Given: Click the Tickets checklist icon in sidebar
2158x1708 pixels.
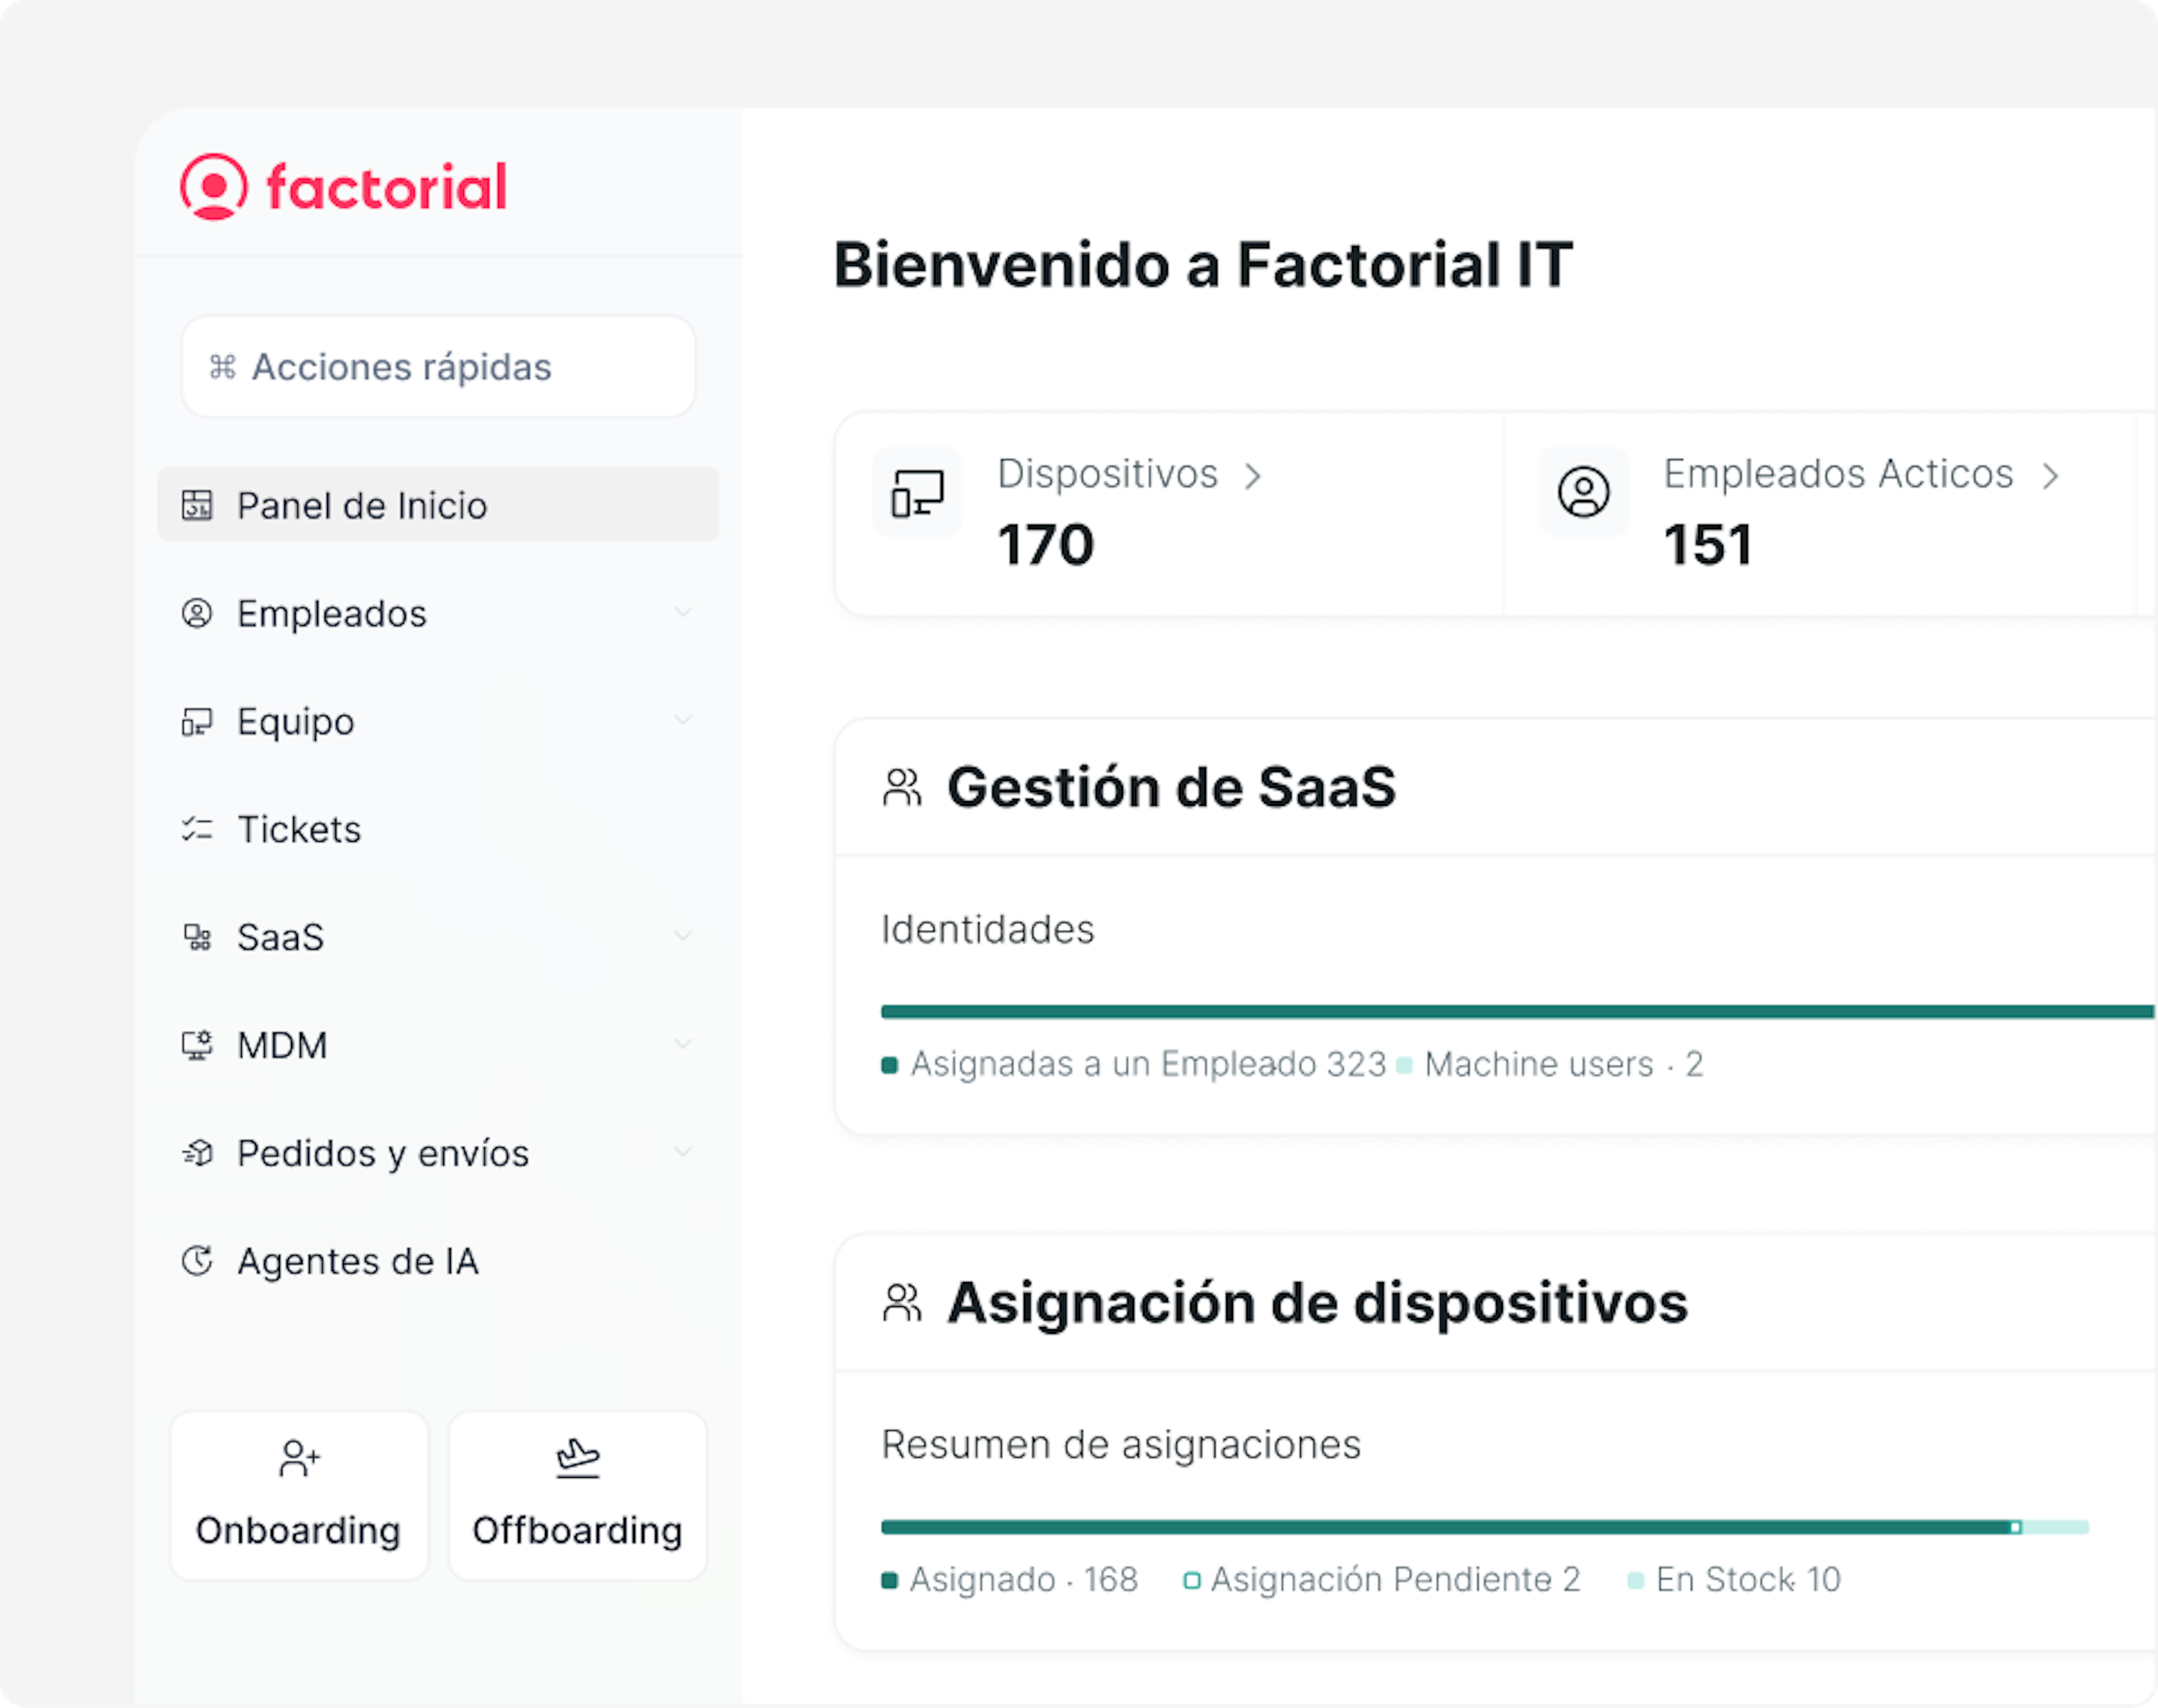Looking at the screenshot, I should tap(197, 829).
